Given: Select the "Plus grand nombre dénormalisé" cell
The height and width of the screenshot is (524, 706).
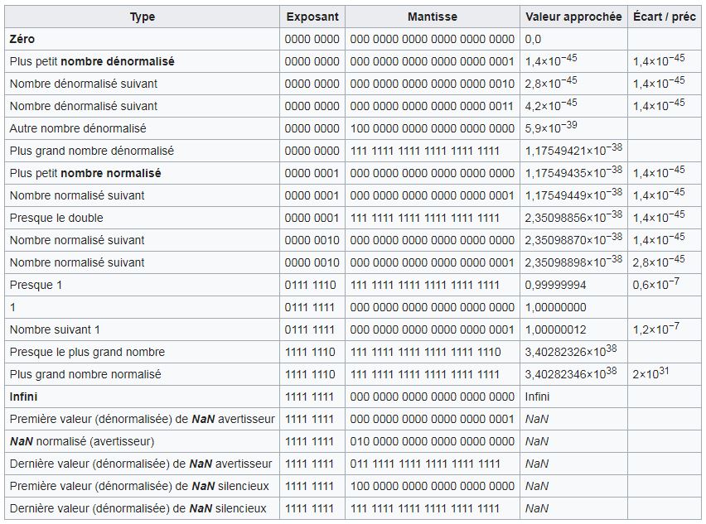Looking at the screenshot, I should [x=92, y=151].
